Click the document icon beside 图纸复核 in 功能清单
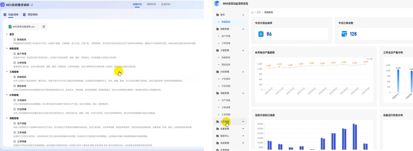The image size is (413, 151). pos(15,86)
